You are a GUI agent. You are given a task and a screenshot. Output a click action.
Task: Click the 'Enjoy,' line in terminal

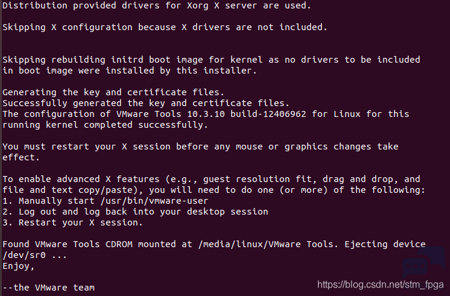19,266
